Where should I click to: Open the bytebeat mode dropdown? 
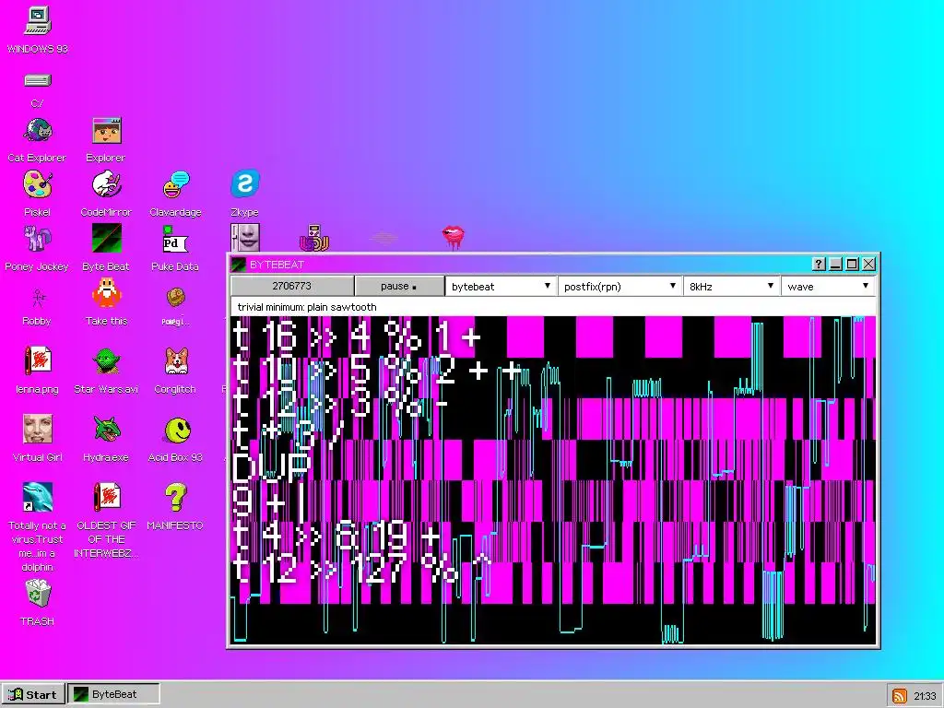(x=501, y=287)
